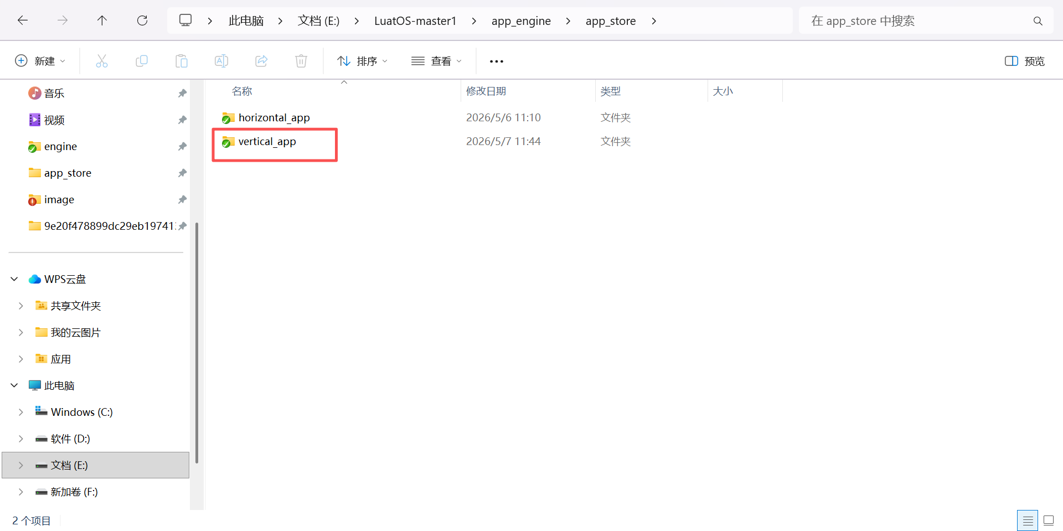Unpin the image folder from quick access
The image size is (1063, 531).
click(182, 200)
